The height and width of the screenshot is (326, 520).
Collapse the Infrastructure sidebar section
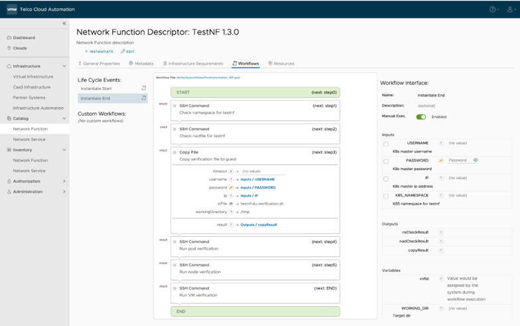[64, 66]
